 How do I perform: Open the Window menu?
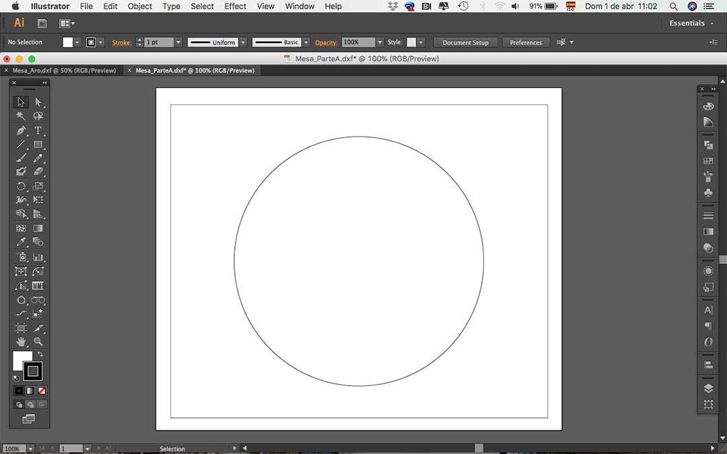pyautogui.click(x=300, y=6)
